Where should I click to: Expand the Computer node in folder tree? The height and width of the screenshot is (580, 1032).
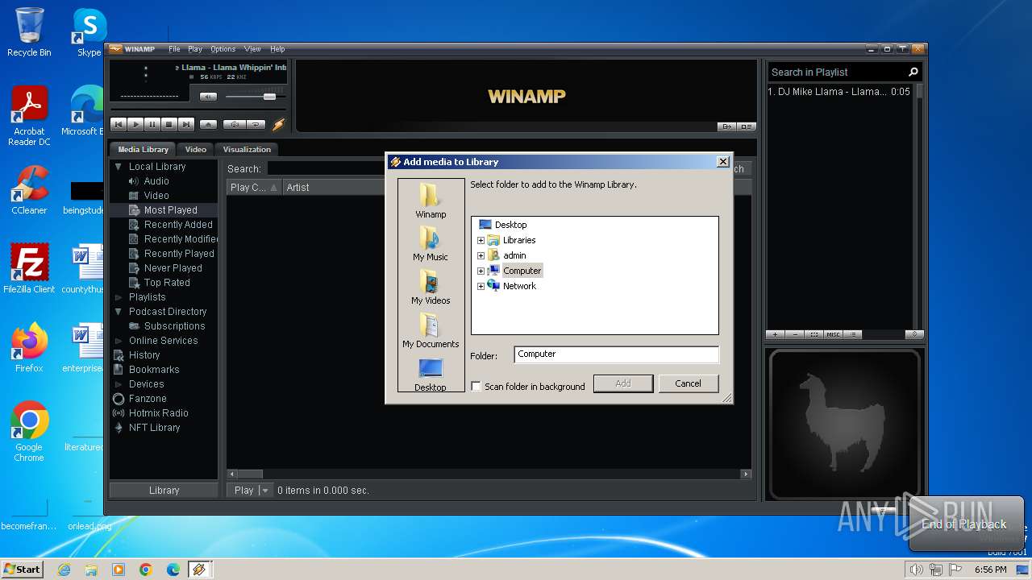(x=481, y=271)
